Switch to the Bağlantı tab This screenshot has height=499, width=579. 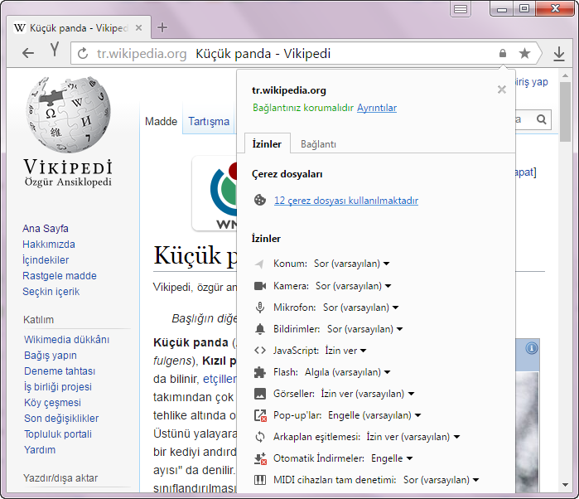(x=318, y=144)
